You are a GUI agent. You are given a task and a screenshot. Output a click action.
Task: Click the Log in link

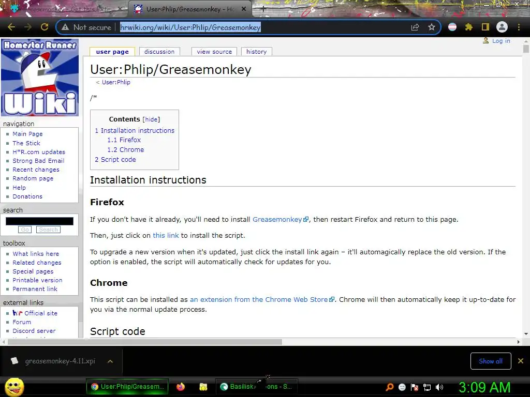tap(501, 41)
